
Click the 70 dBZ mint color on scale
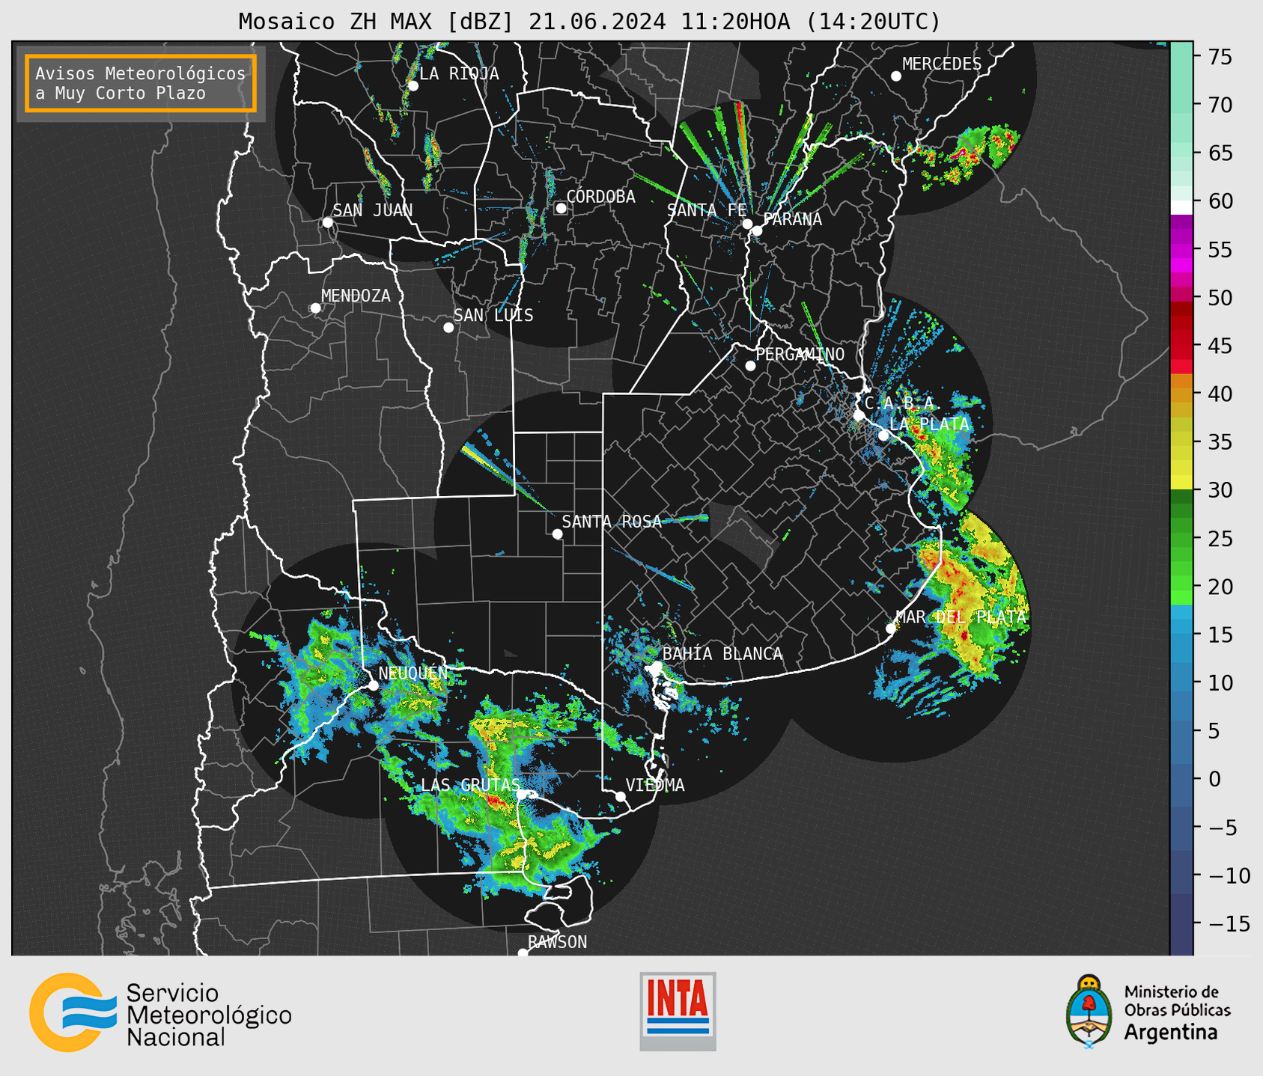click(1181, 105)
